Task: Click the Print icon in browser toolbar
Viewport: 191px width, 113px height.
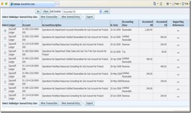Action: coord(168,4)
